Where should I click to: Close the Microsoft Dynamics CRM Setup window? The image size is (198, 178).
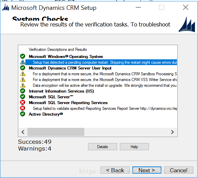tap(185, 7)
